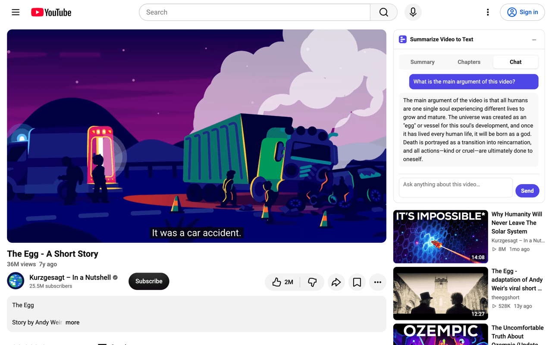This screenshot has width=552, height=345.
Task: Subscribe to Kurzgesagt channel
Action: (x=149, y=281)
